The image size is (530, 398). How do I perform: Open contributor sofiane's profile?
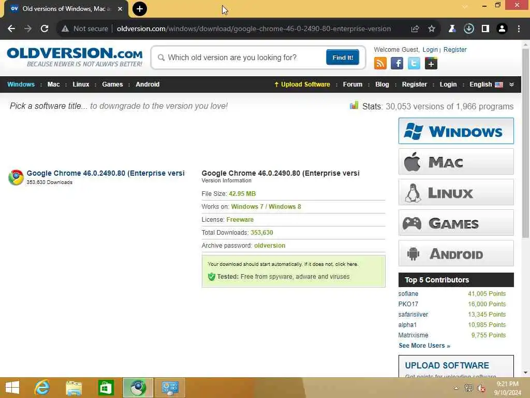(408, 294)
